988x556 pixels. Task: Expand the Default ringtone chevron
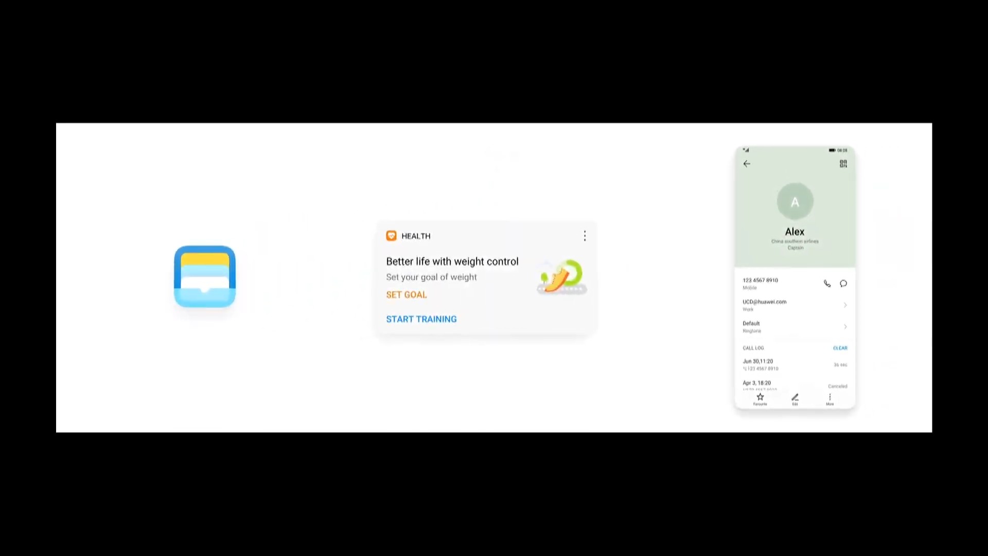tap(845, 327)
